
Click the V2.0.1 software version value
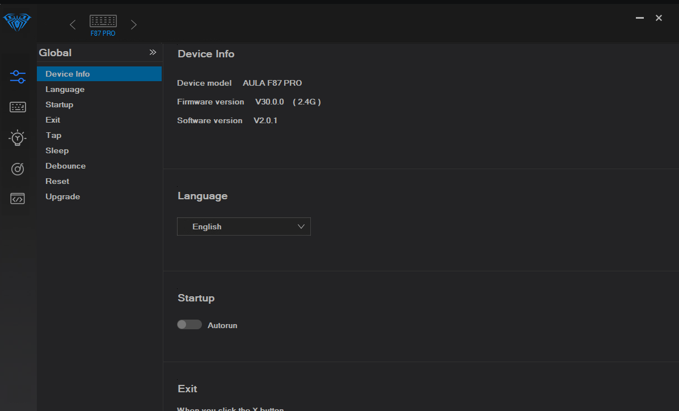265,120
